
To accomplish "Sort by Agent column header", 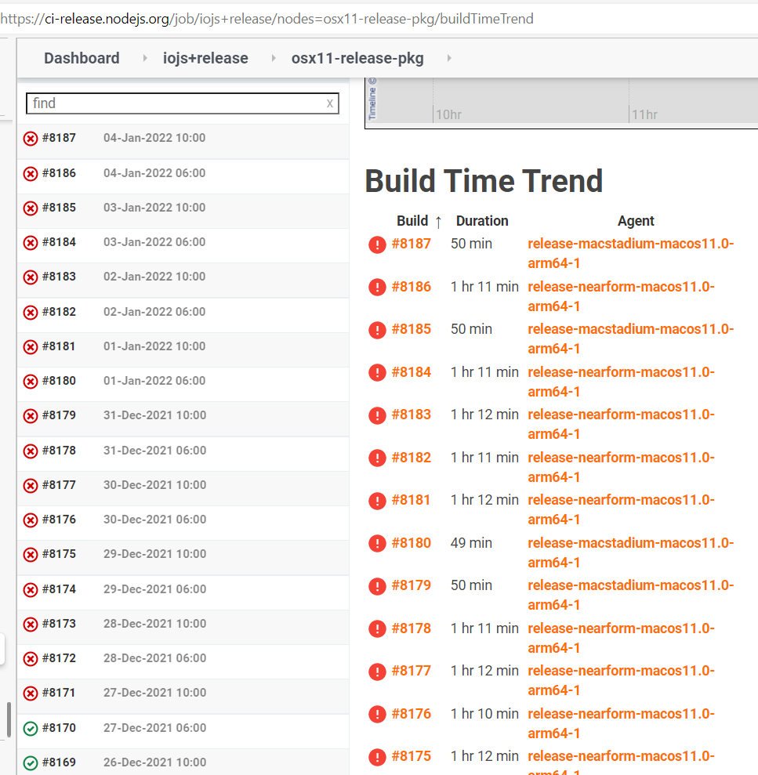I will click(636, 221).
